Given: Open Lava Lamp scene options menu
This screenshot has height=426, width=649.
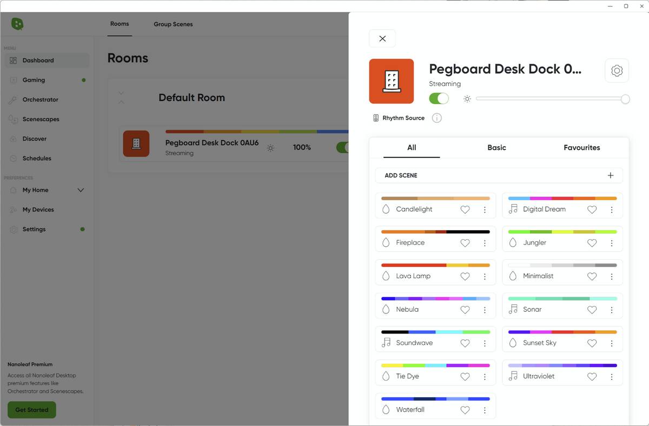Looking at the screenshot, I should tap(485, 276).
